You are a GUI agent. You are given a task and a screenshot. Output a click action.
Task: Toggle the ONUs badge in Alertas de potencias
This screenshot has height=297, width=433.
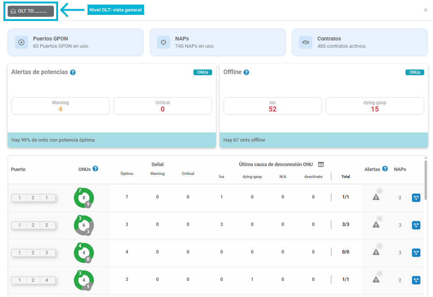pos(203,72)
